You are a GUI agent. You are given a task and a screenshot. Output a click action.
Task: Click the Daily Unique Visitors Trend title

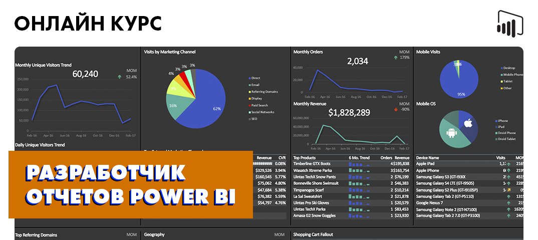(40, 145)
